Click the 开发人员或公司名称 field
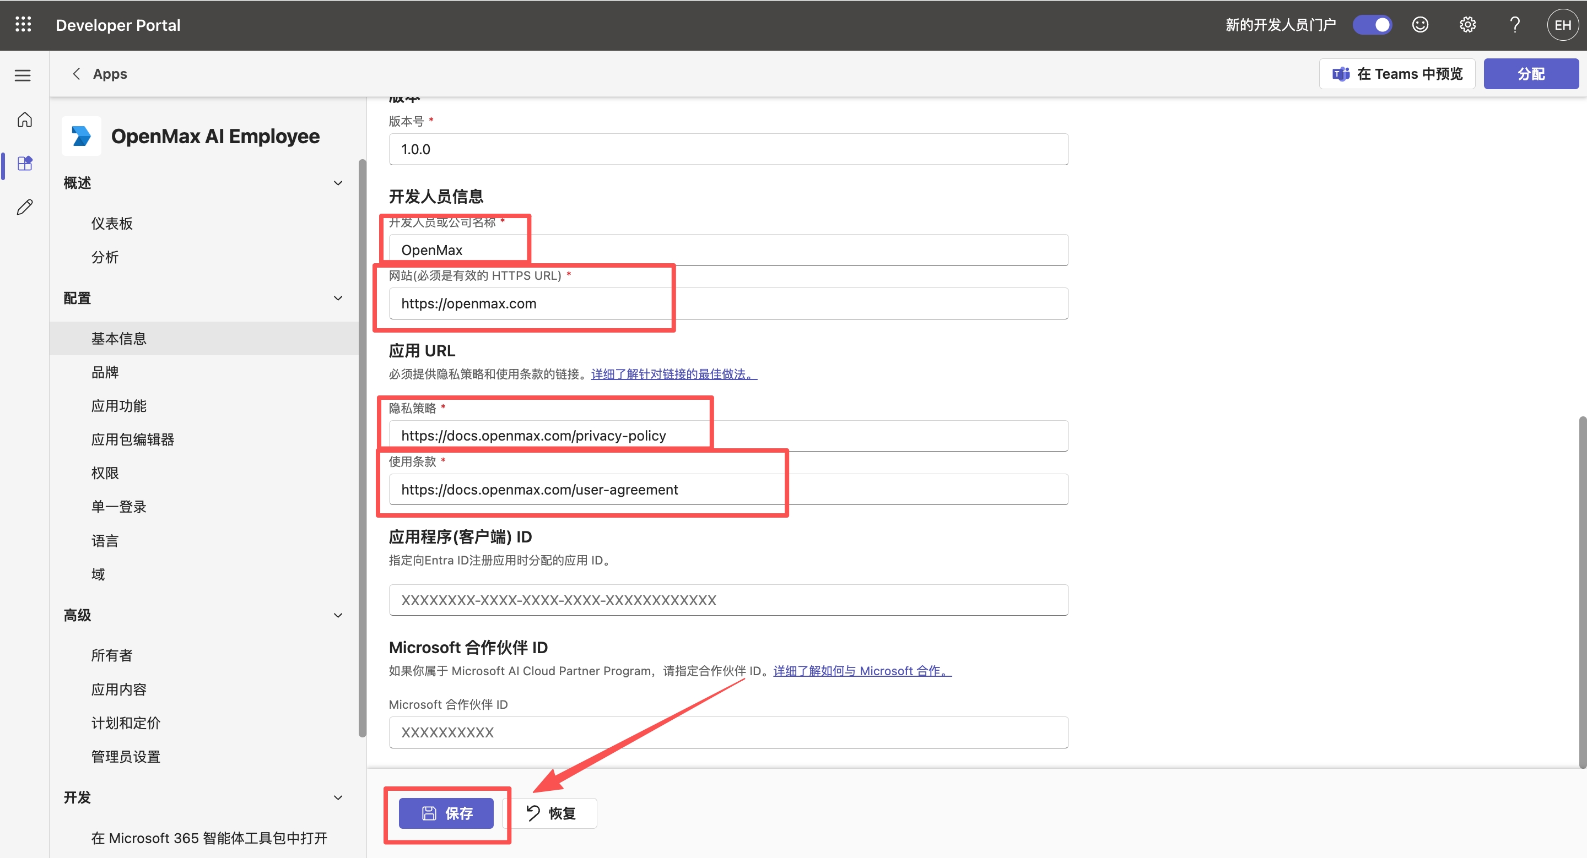The height and width of the screenshot is (858, 1587). [728, 250]
